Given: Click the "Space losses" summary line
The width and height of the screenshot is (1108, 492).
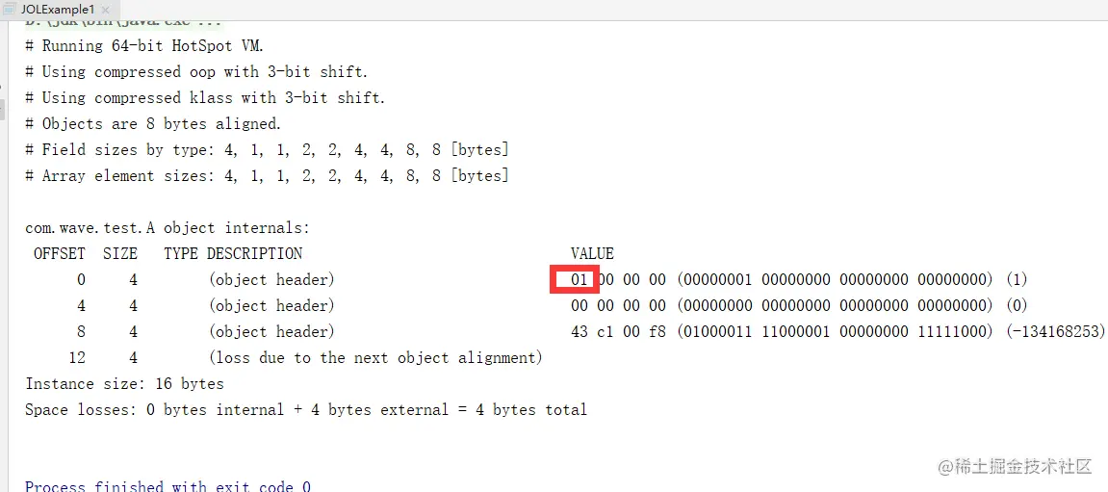Looking at the screenshot, I should 306,410.
